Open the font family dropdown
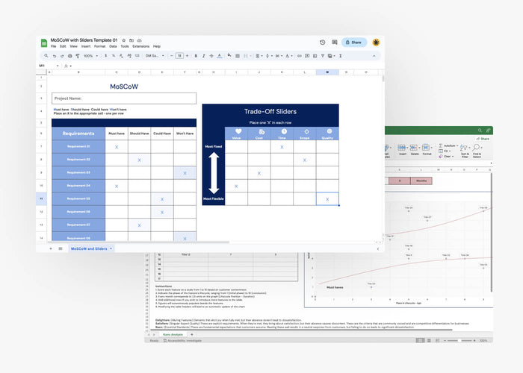Screen dimensions: 523x373 coord(152,55)
